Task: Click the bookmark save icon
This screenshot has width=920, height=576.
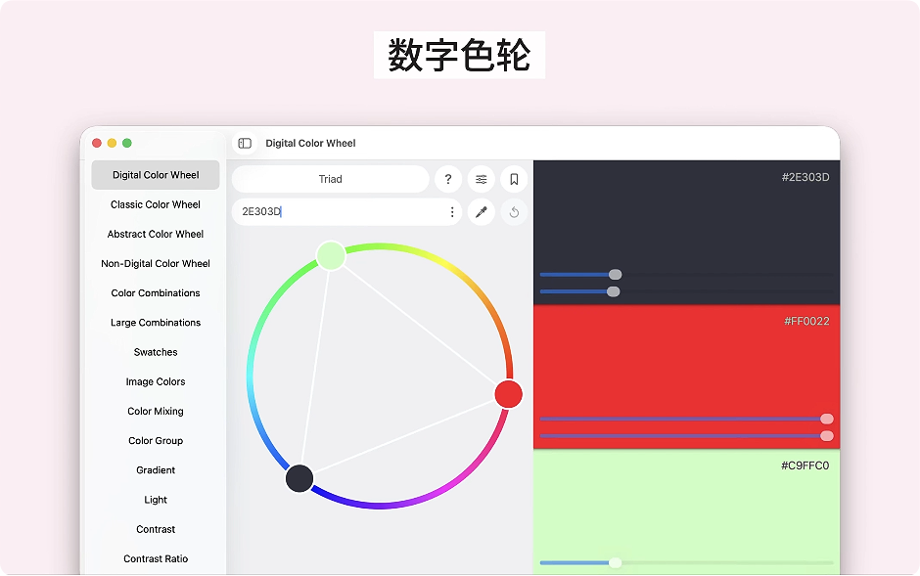Action: 514,179
